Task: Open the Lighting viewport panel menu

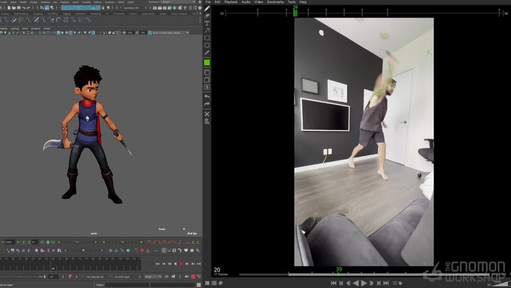Action: click(15, 28)
